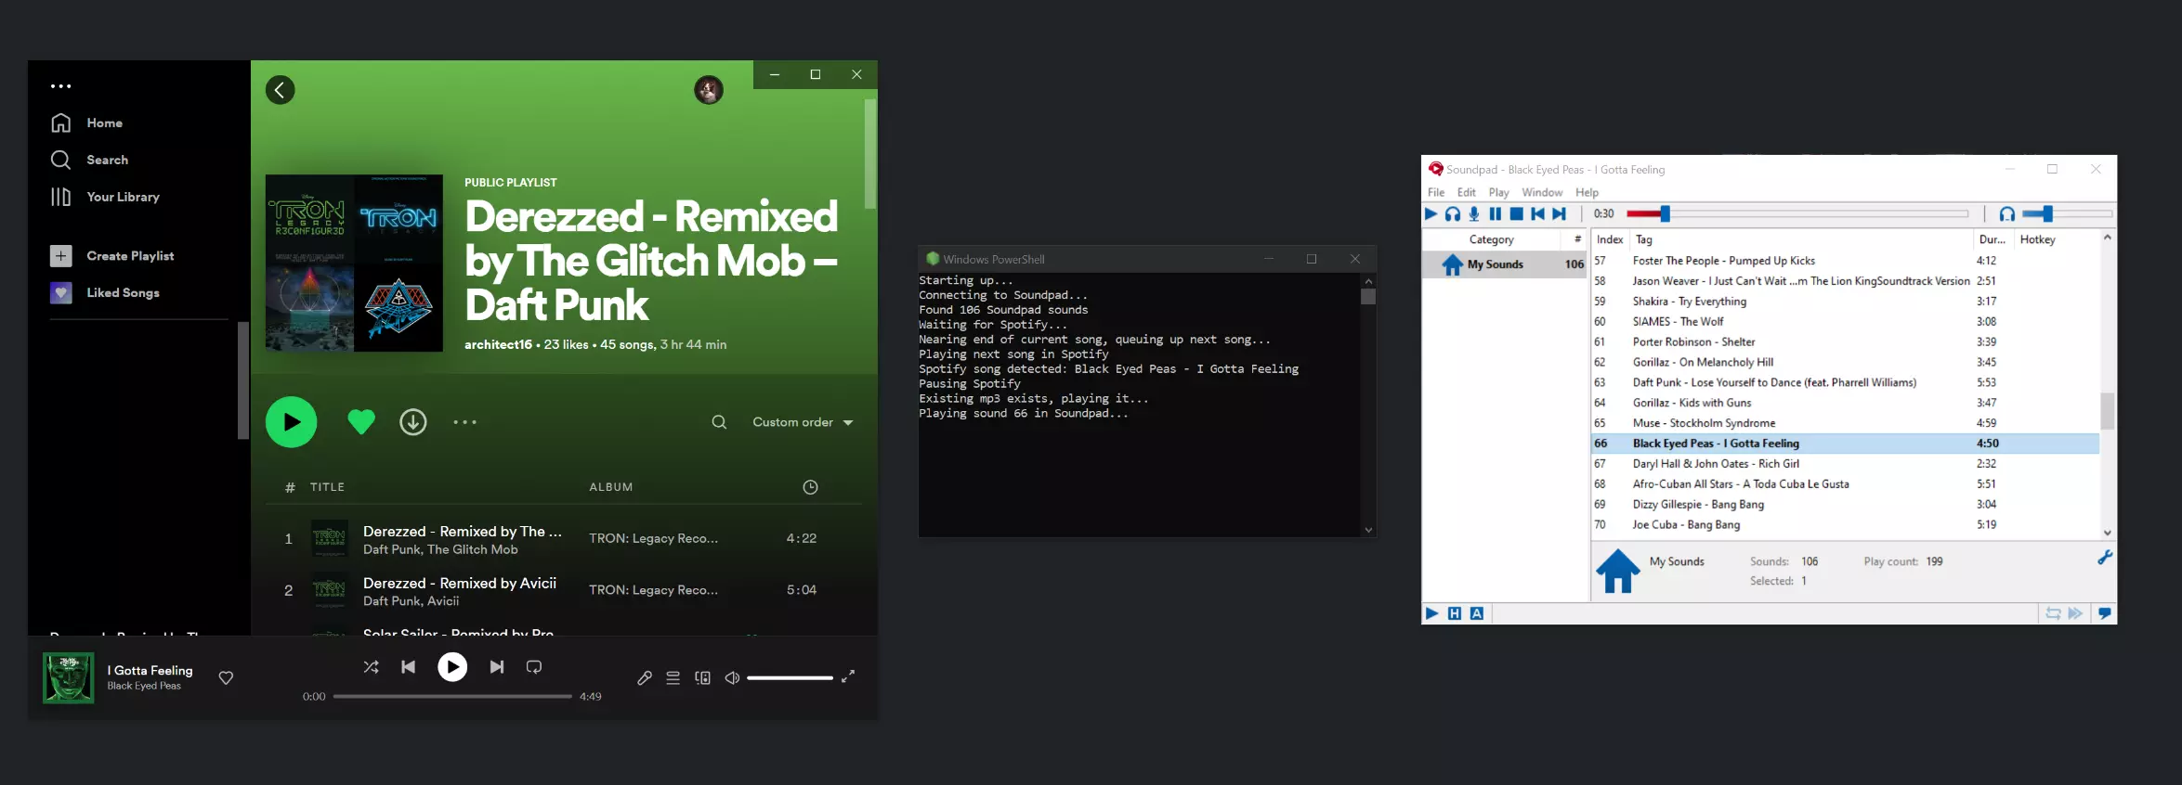Open the Spotify queue icon
This screenshot has height=785, width=2182.
[x=673, y=677]
